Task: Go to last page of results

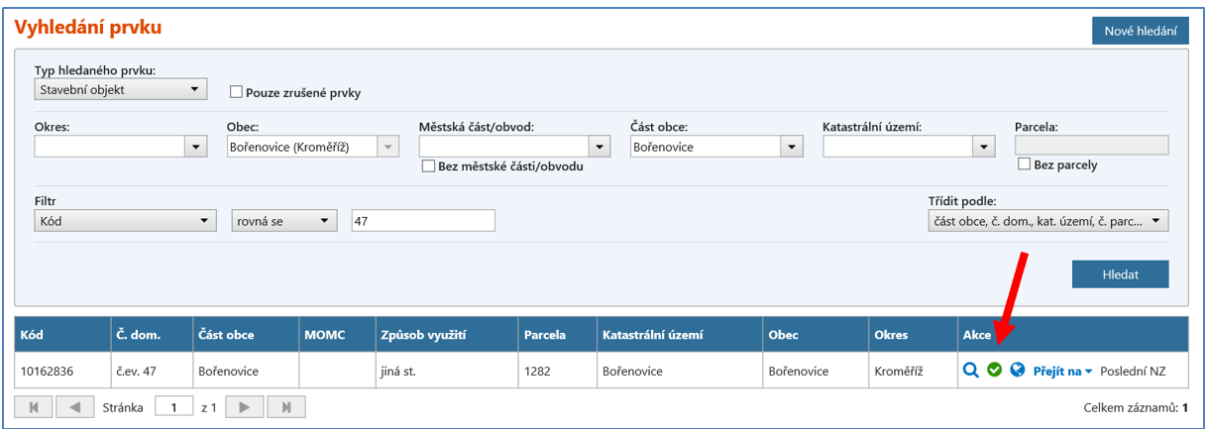Action: 286,407
